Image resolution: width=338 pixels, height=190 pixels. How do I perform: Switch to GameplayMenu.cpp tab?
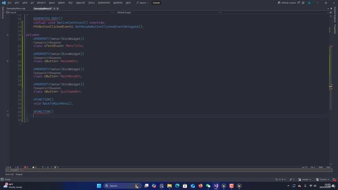(16, 8)
